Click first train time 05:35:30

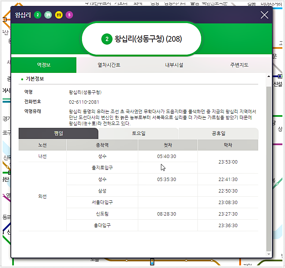[x=167, y=179]
